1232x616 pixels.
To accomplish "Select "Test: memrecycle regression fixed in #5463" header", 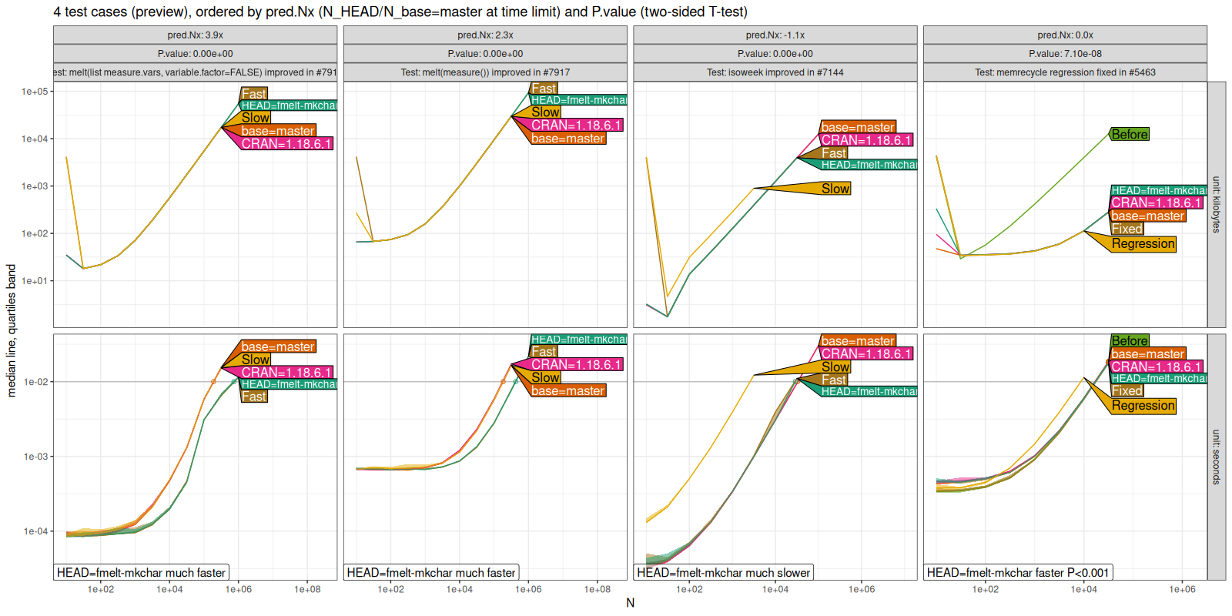I will 1065,72.
